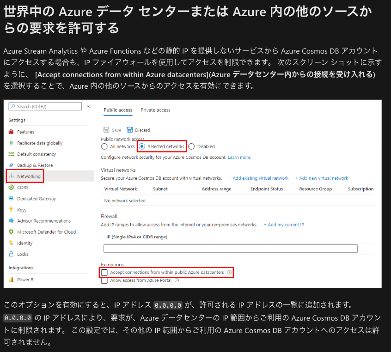Screen dimensions: 391x352
Task: Select the All networks radio button
Action: tap(104, 146)
